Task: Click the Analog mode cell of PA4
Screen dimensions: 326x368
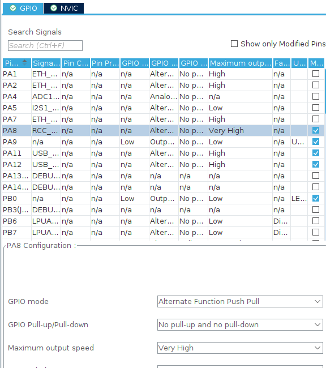Action: click(x=164, y=96)
